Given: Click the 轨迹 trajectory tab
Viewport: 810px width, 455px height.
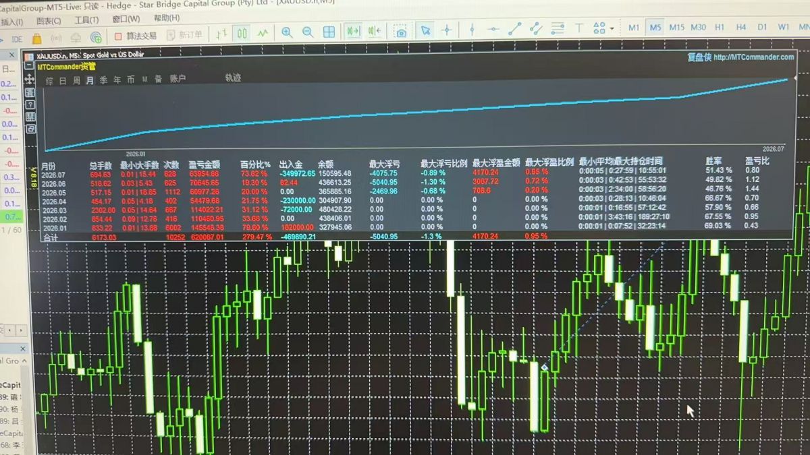Looking at the screenshot, I should [x=232, y=78].
